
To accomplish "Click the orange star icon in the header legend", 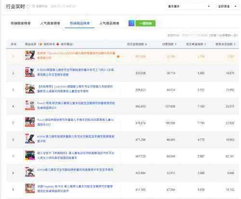I will (x=41, y=44).
